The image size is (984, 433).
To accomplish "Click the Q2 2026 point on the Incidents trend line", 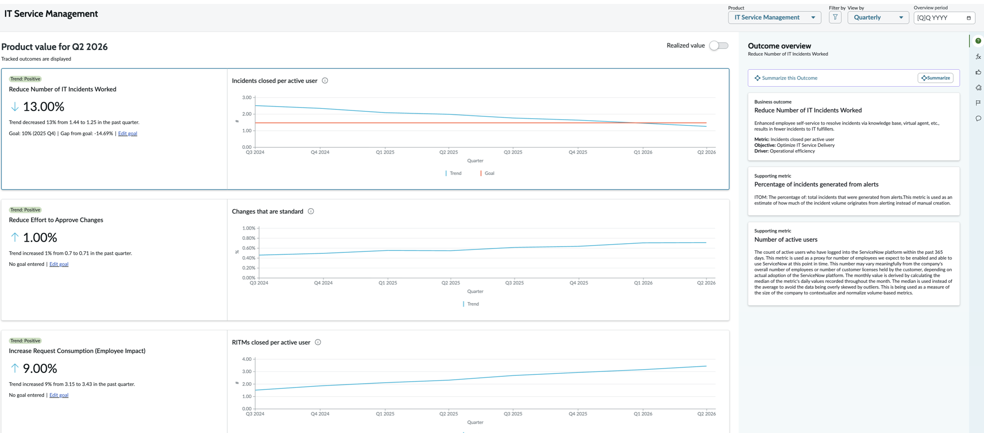I will 707,126.
